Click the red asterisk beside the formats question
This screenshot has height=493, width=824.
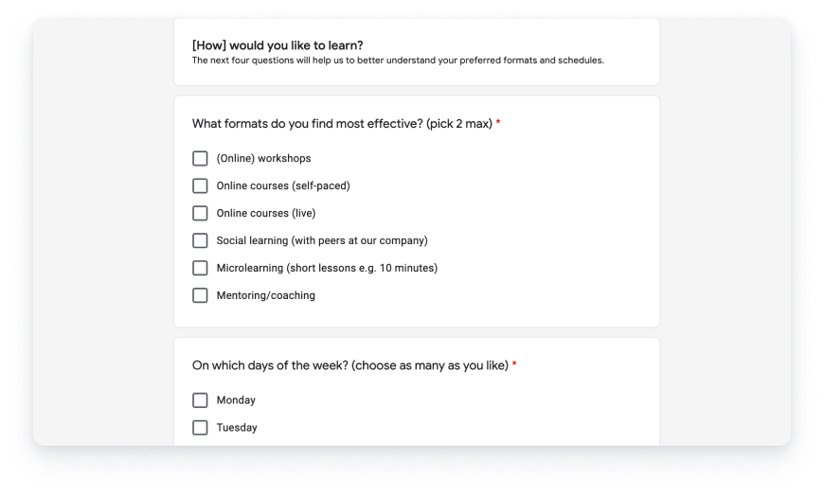click(498, 124)
